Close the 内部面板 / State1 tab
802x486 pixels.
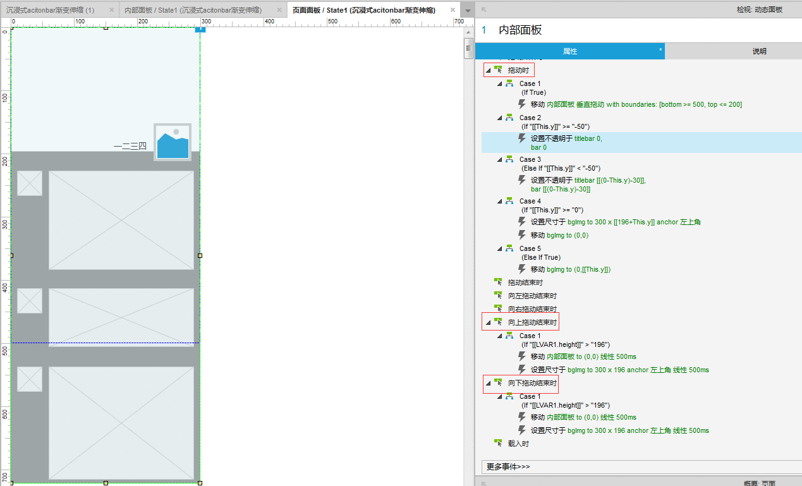click(x=278, y=10)
